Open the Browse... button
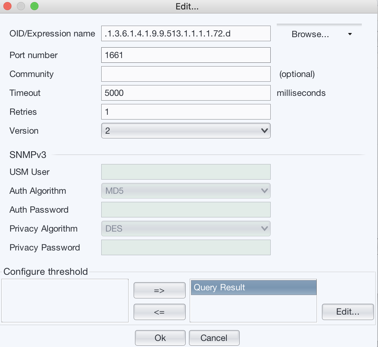 (310, 34)
